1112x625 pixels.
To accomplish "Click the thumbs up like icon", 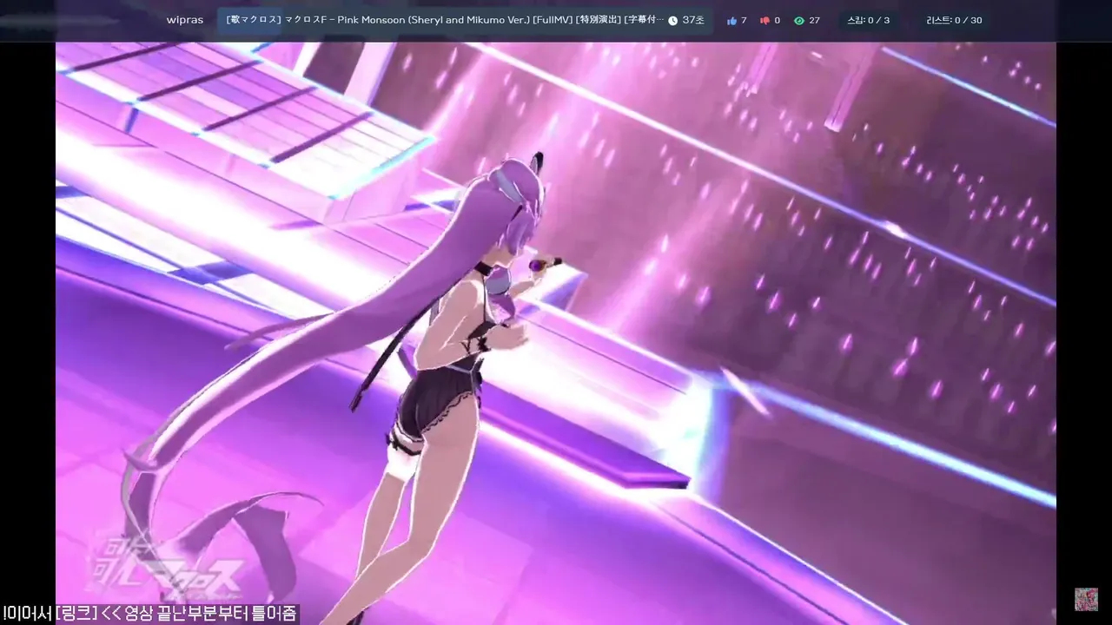I will click(731, 20).
